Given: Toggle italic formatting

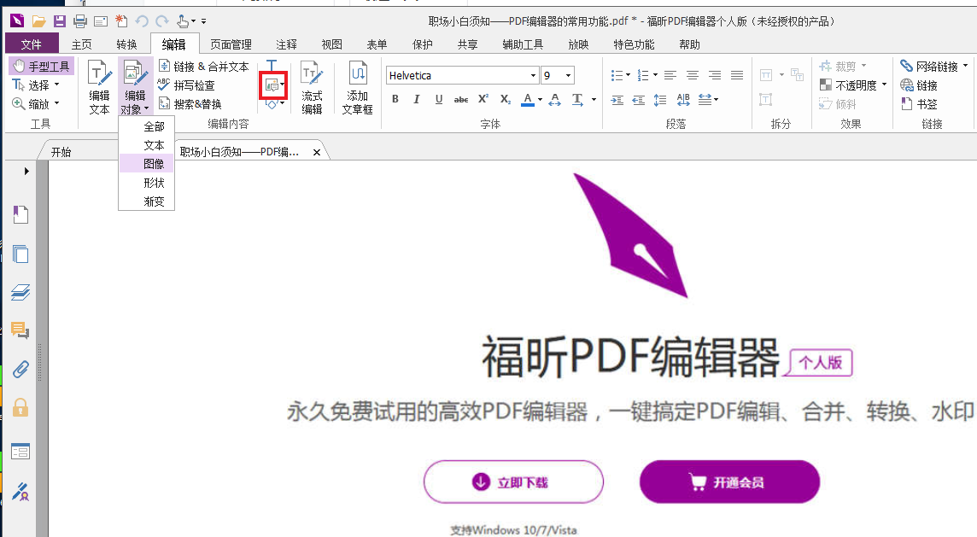Looking at the screenshot, I should [x=416, y=99].
